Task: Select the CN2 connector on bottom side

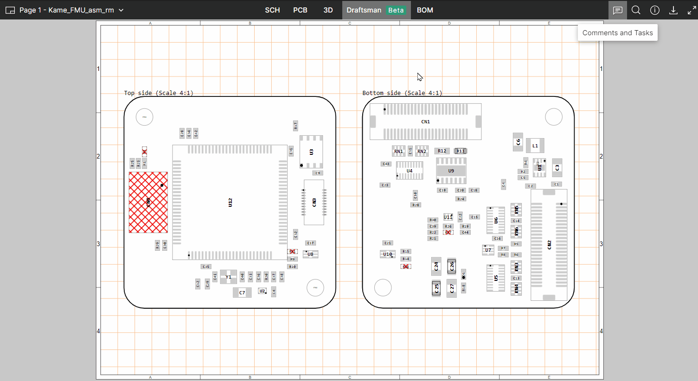Action: point(549,245)
